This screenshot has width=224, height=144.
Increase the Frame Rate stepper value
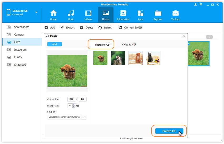click(74, 105)
